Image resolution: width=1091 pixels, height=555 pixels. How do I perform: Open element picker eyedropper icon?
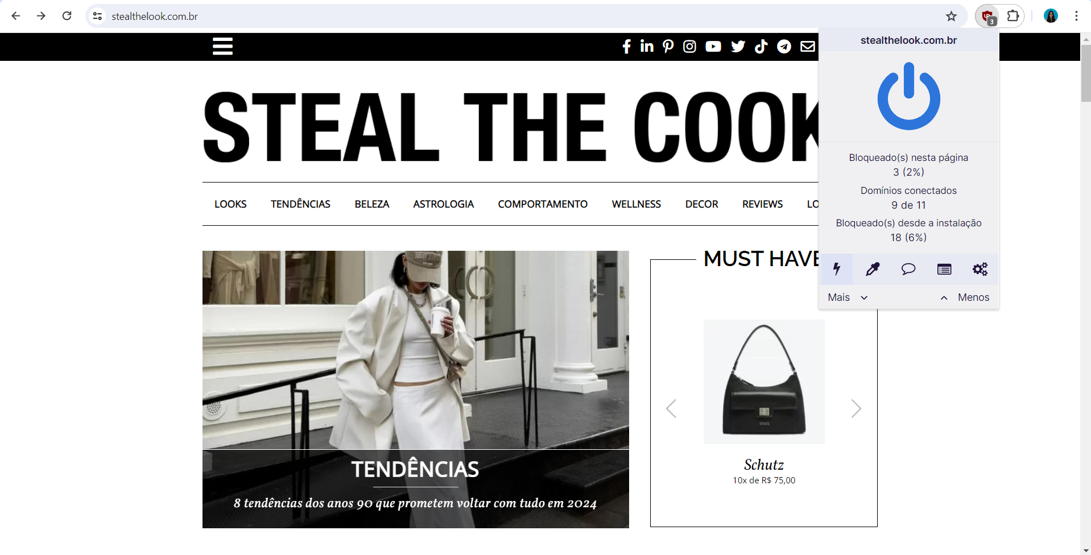click(873, 269)
